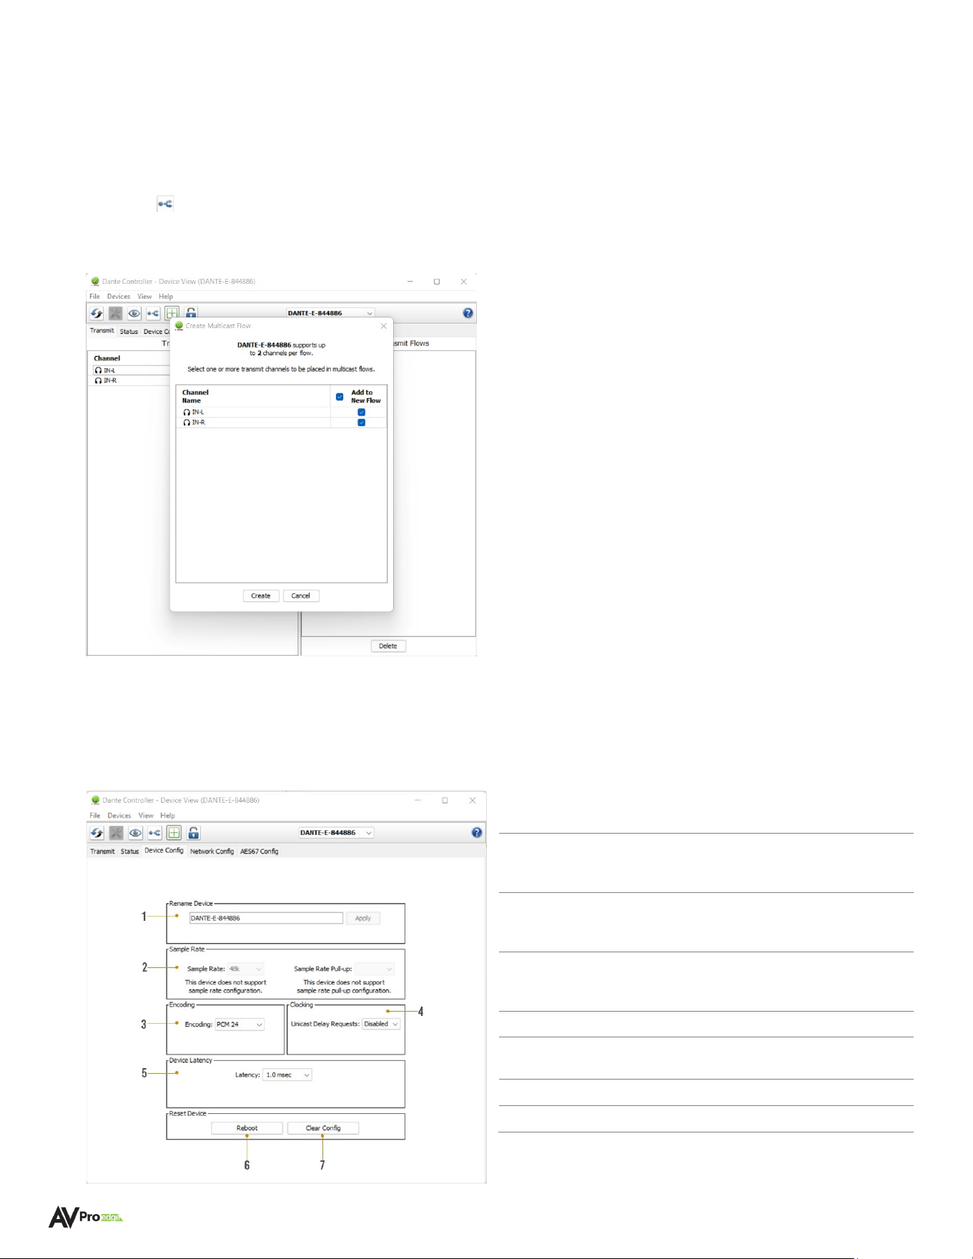Open View menu in the Transmit tab window
The width and height of the screenshot is (973, 1259).
pyautogui.click(x=144, y=297)
